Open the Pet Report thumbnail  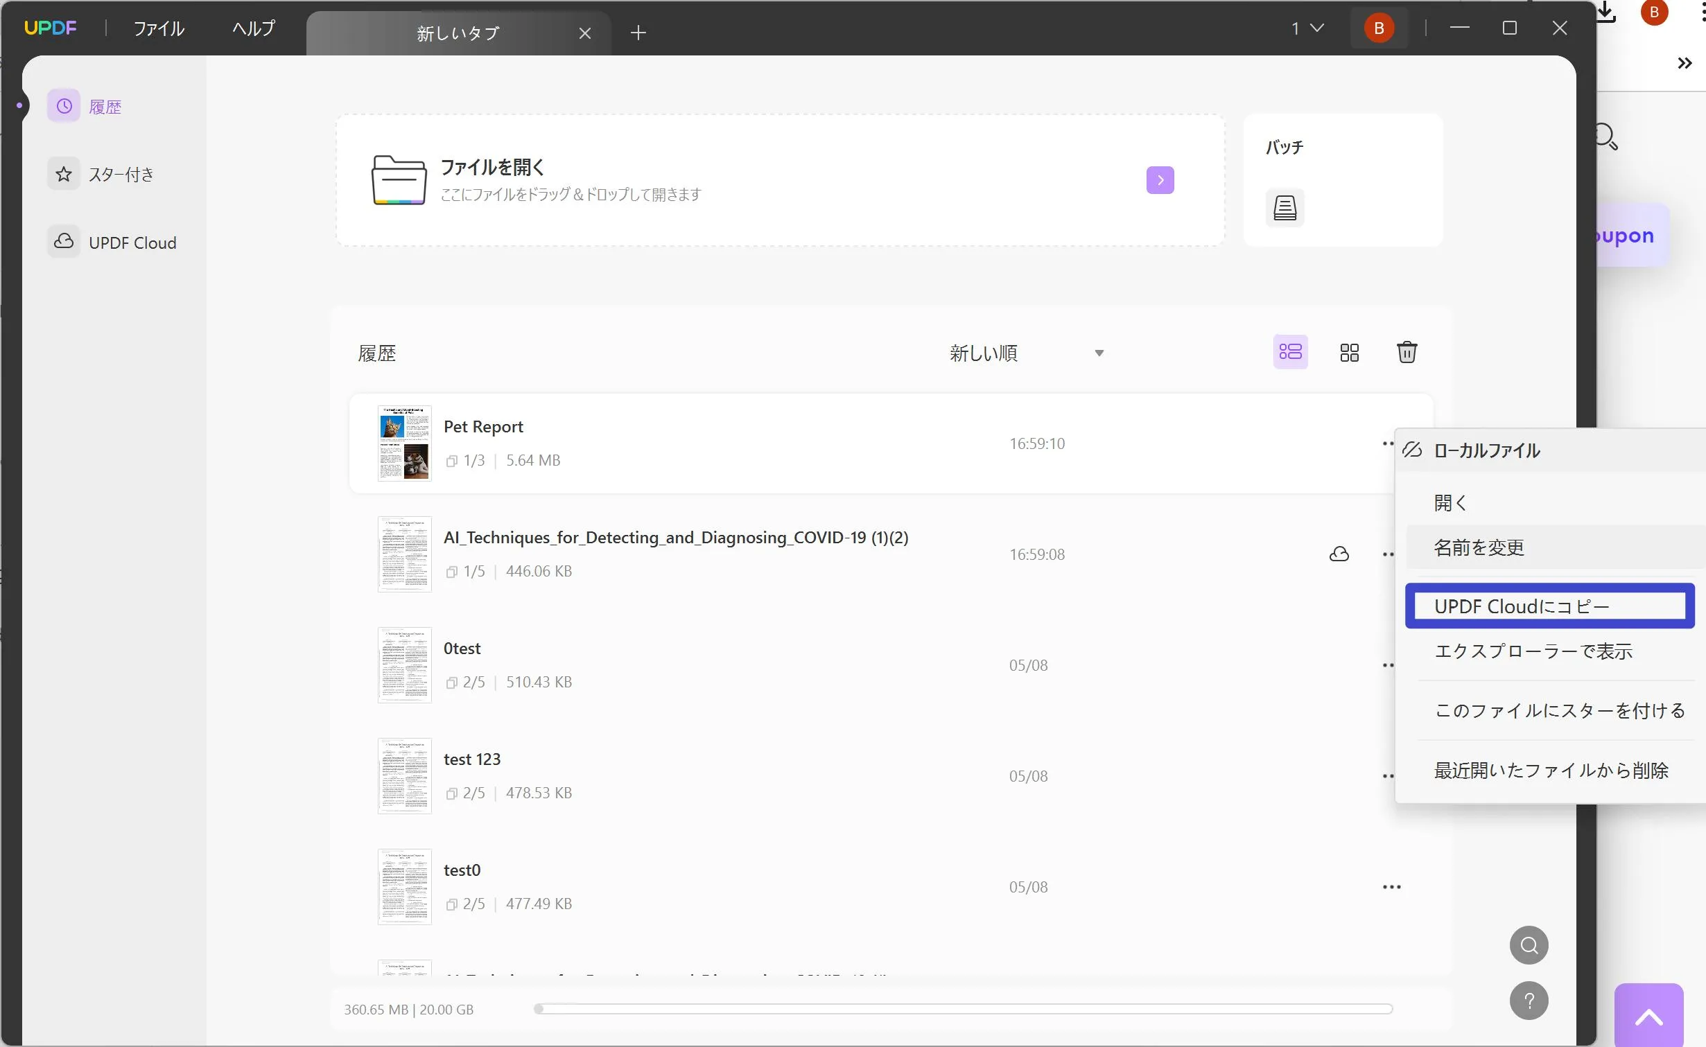[405, 443]
